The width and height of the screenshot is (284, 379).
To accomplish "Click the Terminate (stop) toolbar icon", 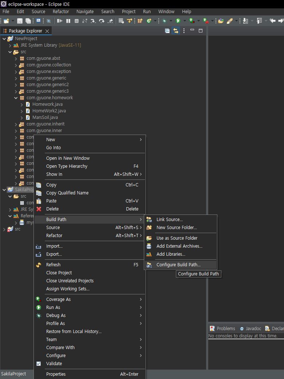I will (76, 21).
